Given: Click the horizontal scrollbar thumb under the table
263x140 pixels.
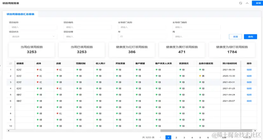Looking at the screenshot, I should (206, 130).
